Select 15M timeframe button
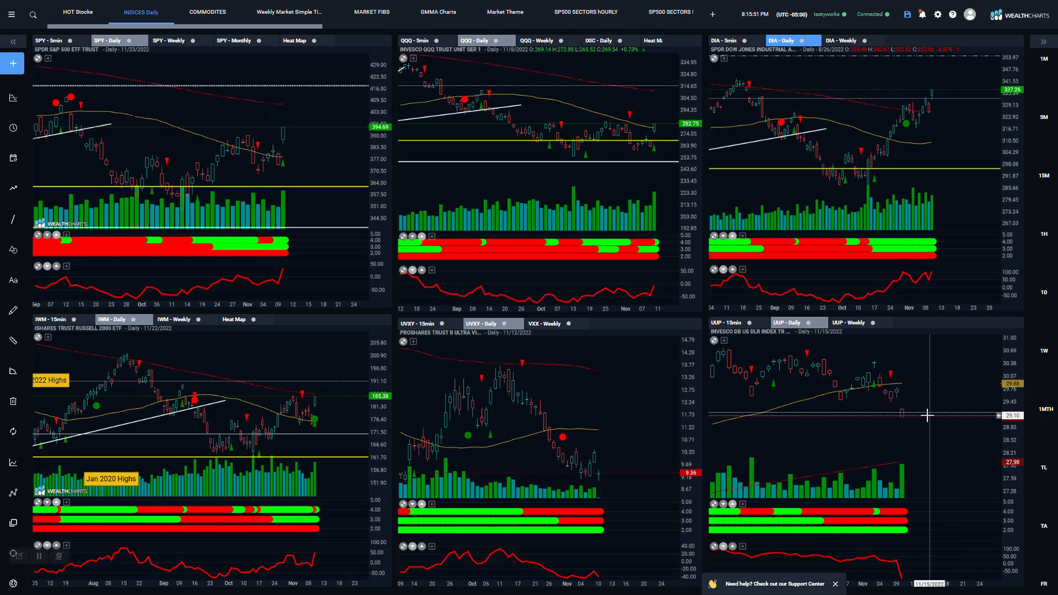The image size is (1058, 595). [1044, 176]
